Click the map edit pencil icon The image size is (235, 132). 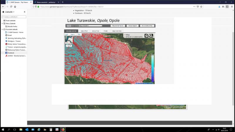click(147, 36)
